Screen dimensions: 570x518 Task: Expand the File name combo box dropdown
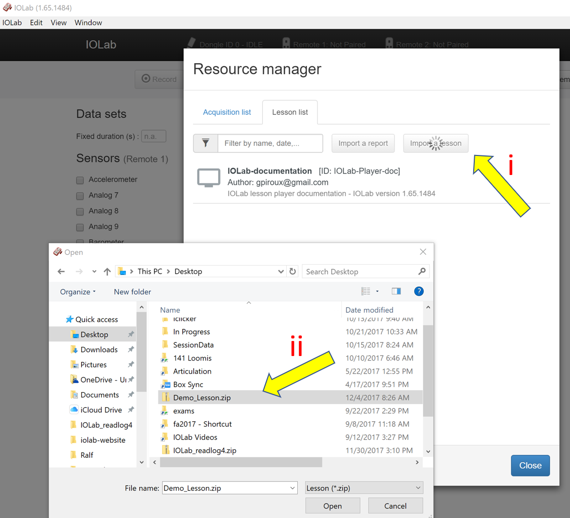point(292,488)
